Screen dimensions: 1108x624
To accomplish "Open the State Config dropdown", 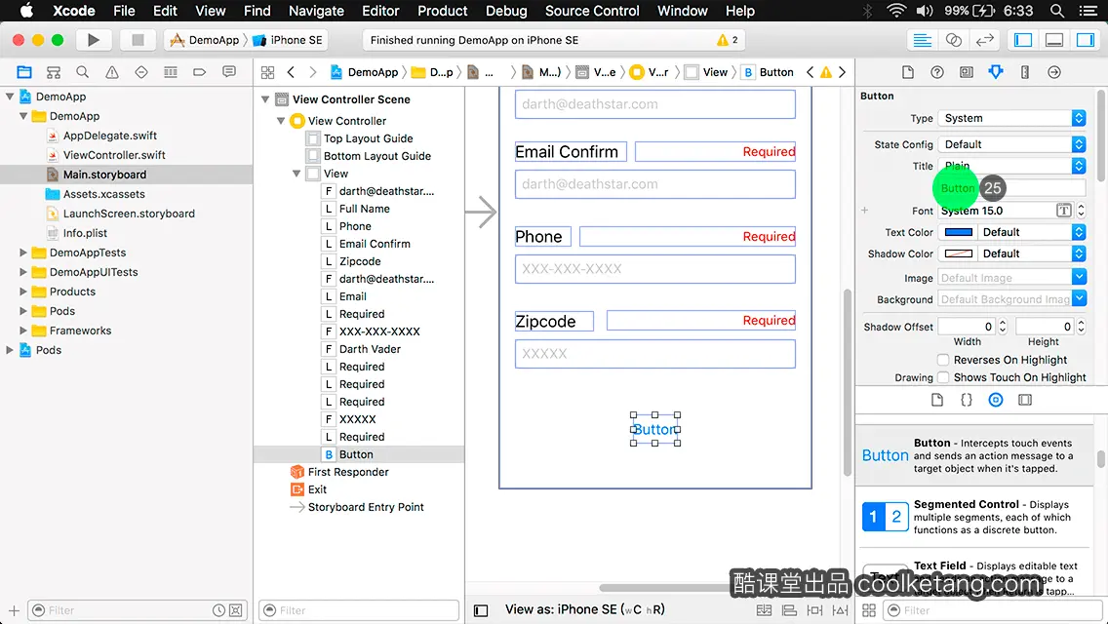I will coord(1011,144).
